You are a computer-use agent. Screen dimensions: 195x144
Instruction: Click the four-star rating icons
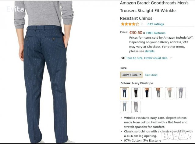coord(130,24)
